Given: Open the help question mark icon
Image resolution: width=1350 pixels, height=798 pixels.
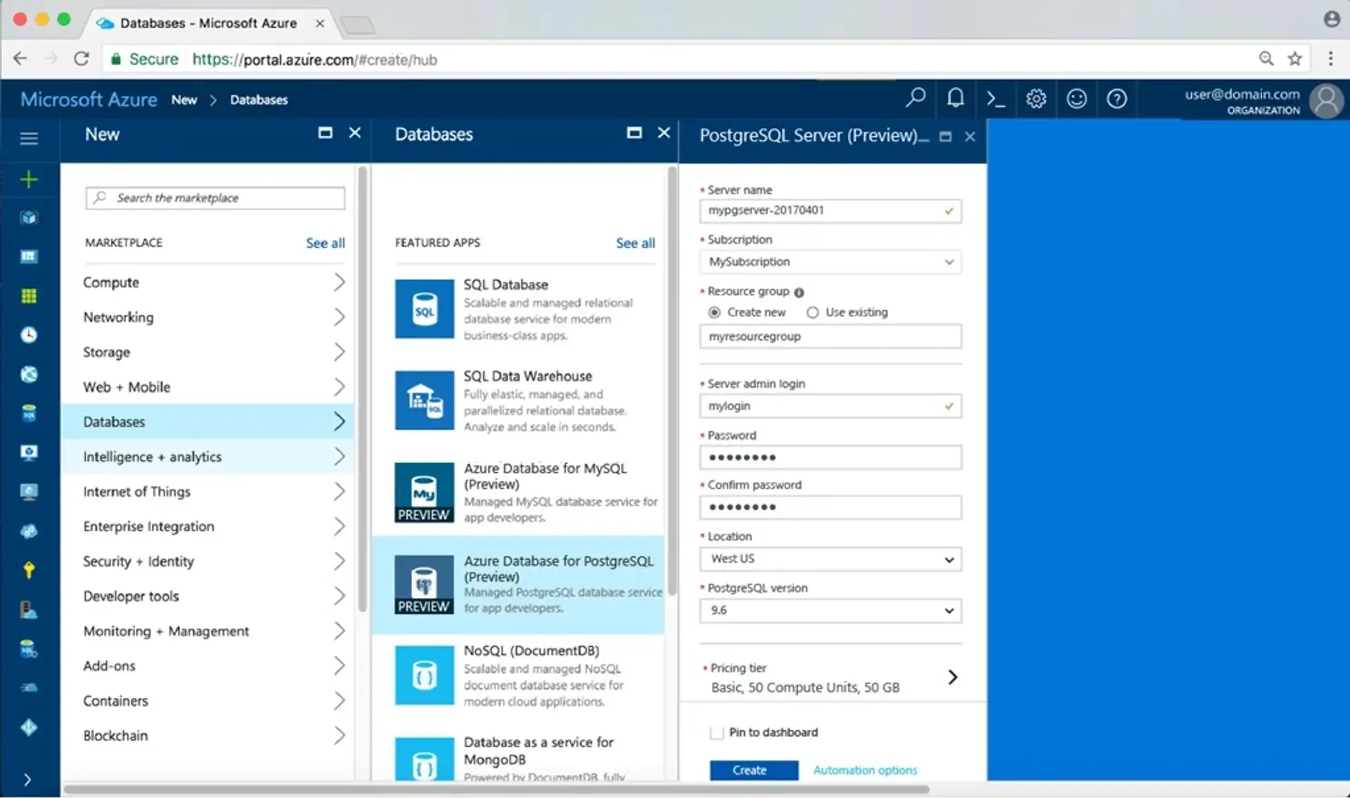Looking at the screenshot, I should click(x=1117, y=99).
